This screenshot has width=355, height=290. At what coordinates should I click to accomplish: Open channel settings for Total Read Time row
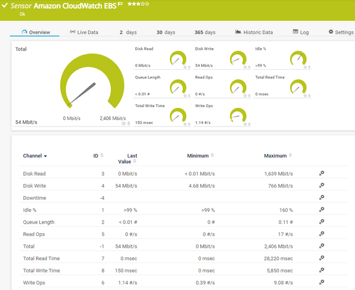click(322, 258)
